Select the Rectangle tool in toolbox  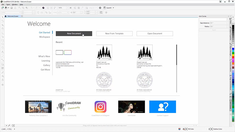click(3, 40)
